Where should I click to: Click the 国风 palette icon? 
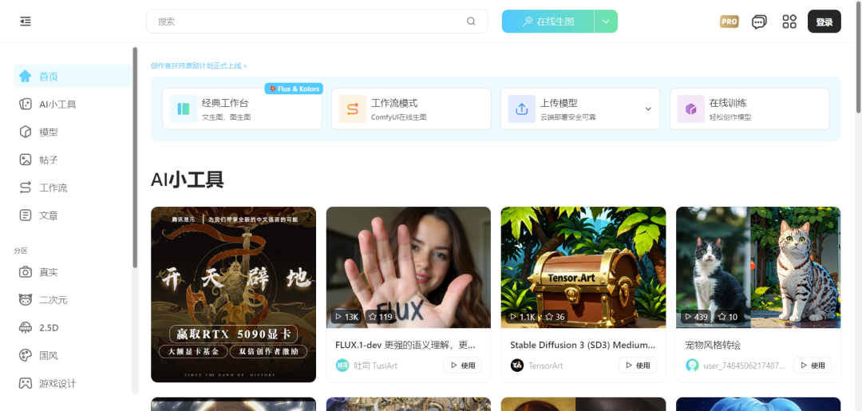(x=26, y=355)
